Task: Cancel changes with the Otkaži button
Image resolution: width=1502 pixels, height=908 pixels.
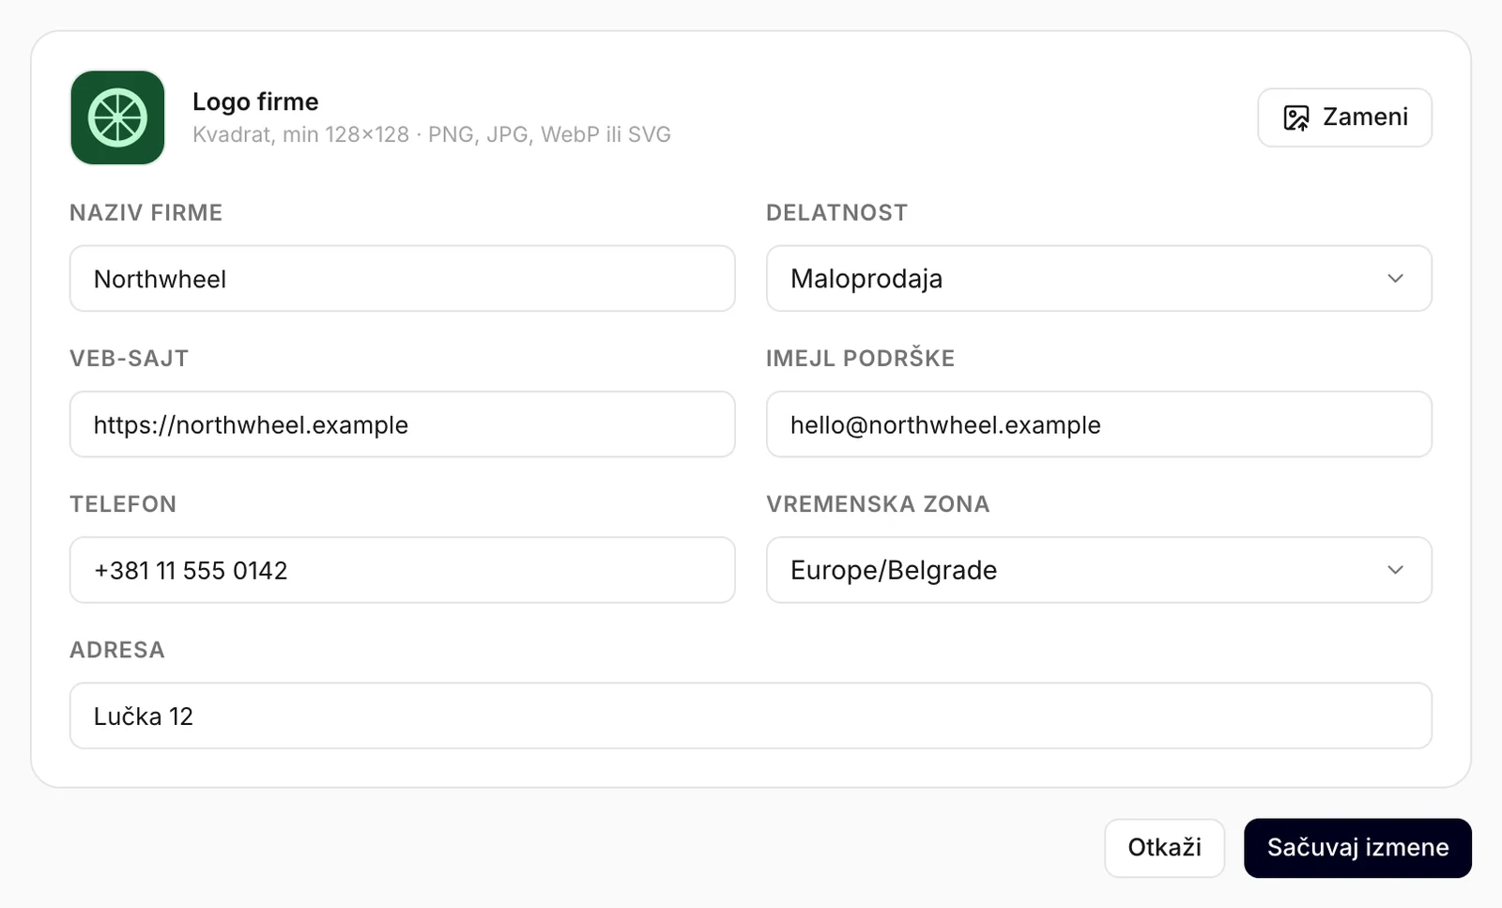Action: coord(1164,848)
